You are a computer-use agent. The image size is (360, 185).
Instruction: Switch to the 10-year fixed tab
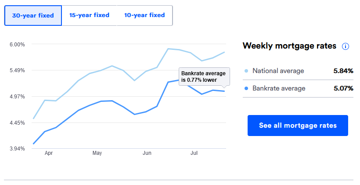(144, 15)
